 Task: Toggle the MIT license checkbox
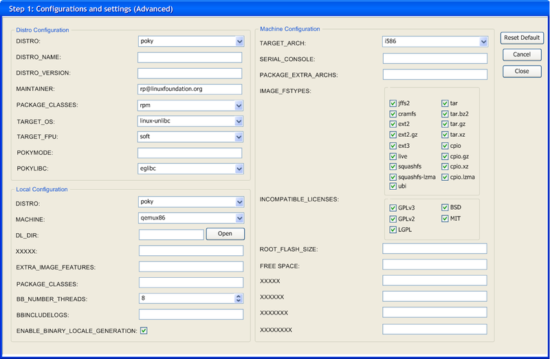point(445,219)
